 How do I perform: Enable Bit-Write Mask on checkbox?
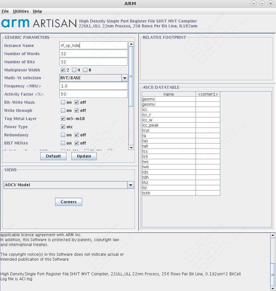tap(63, 102)
